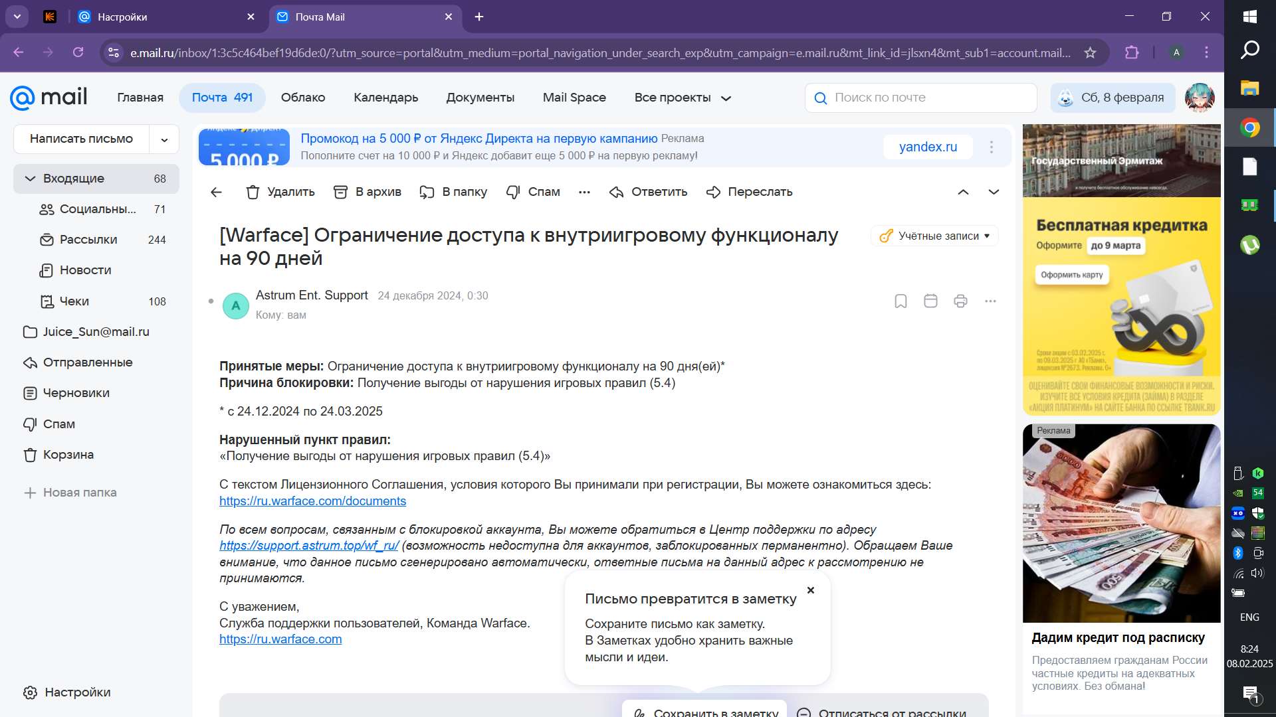Open Календарь from top navigation

click(x=385, y=98)
